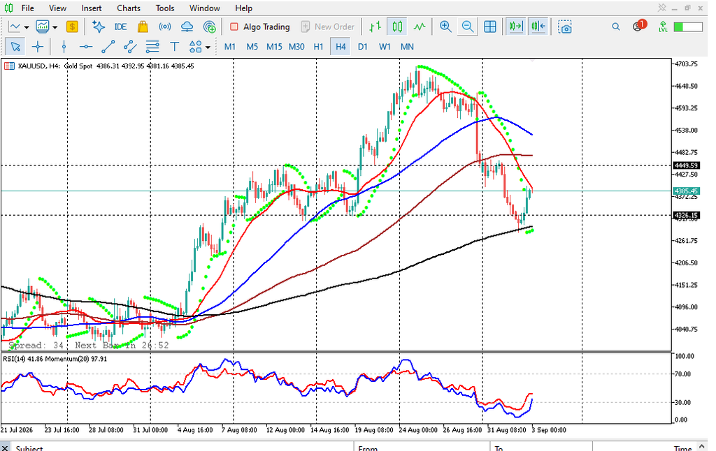The image size is (716, 451).
Task: Open the chart templates icon
Action: 43,27
